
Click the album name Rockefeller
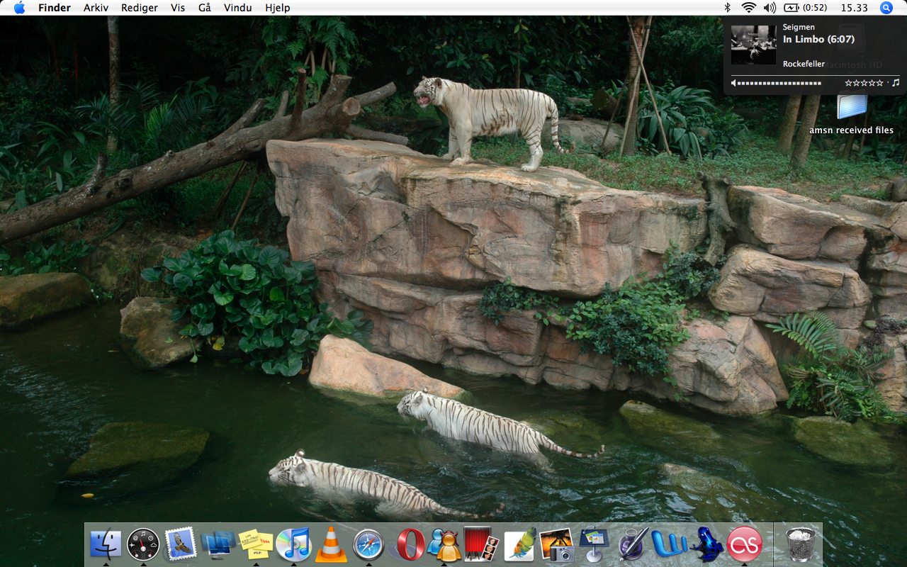804,64
